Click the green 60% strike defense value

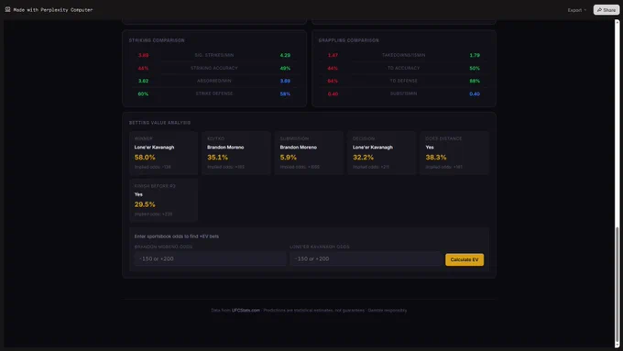pos(143,93)
